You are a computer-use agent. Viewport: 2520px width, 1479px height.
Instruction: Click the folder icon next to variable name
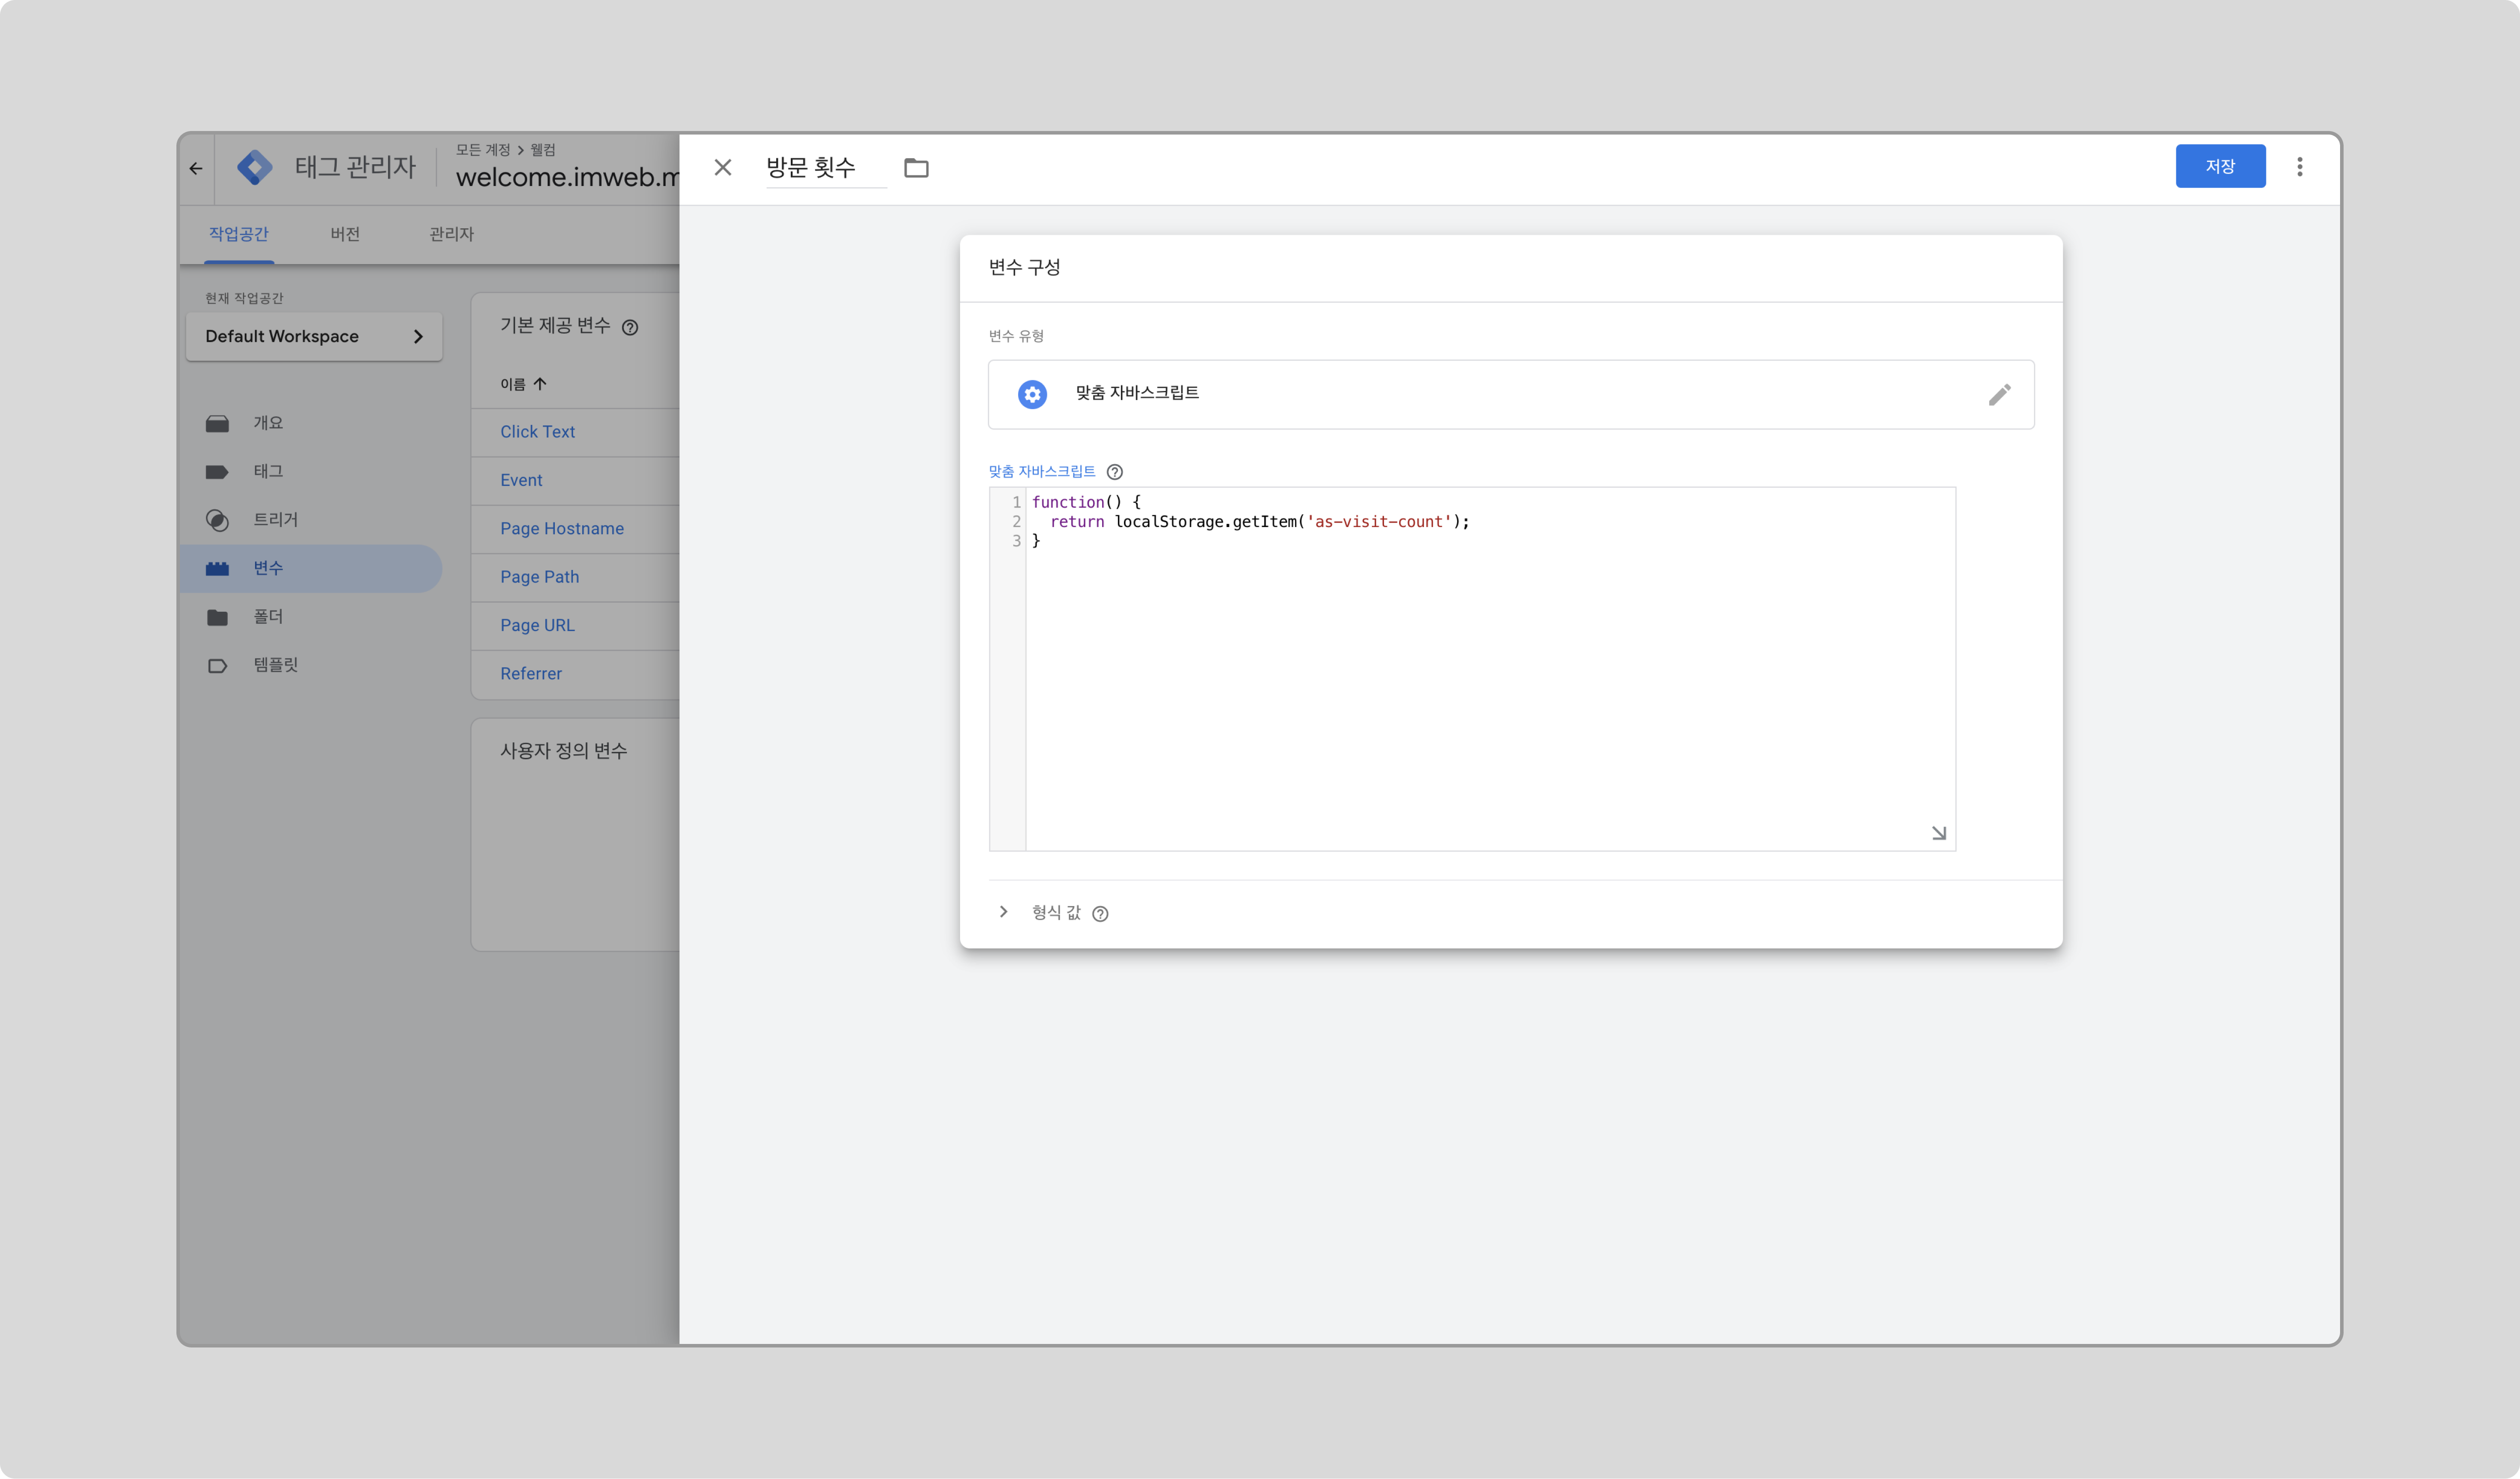point(916,168)
